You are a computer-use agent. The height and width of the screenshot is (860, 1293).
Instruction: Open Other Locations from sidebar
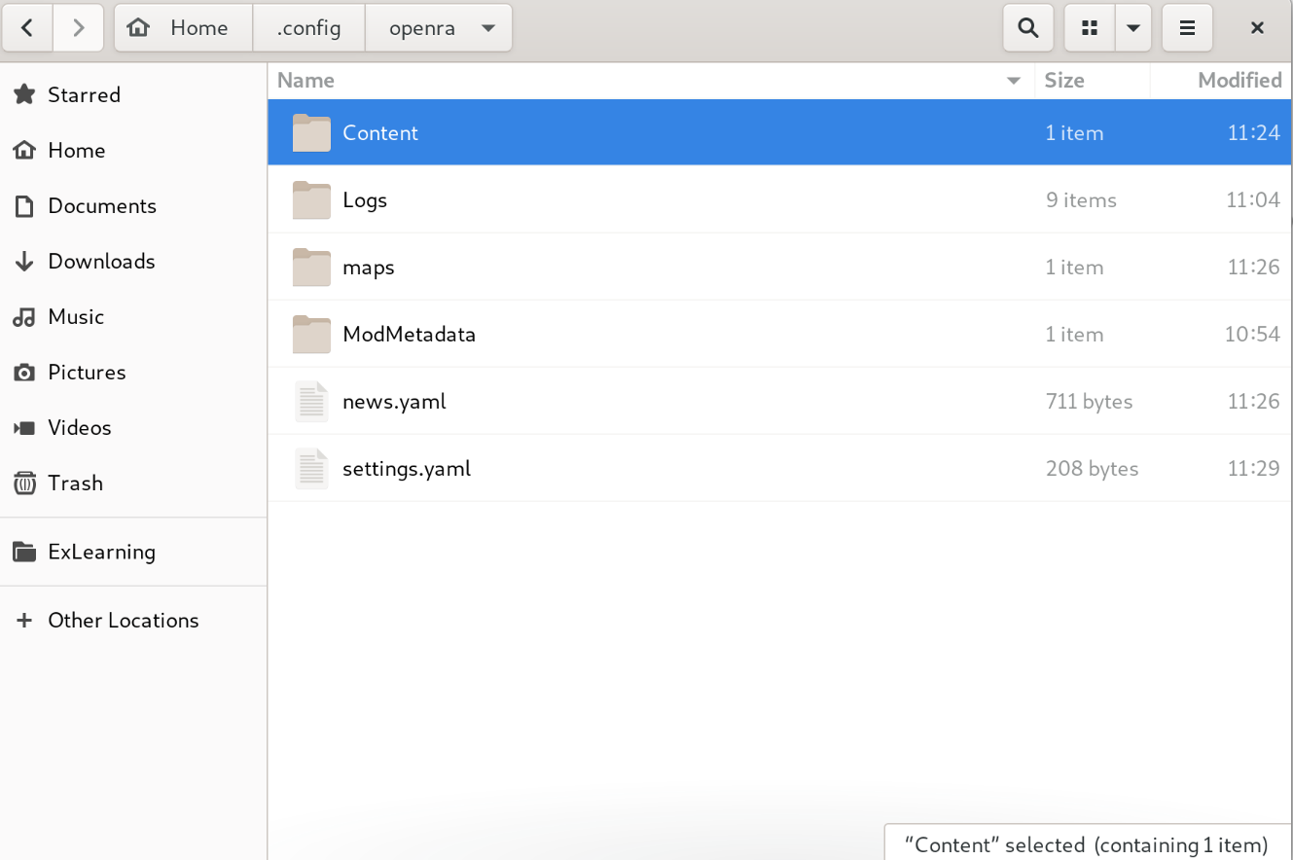pyautogui.click(x=123, y=620)
